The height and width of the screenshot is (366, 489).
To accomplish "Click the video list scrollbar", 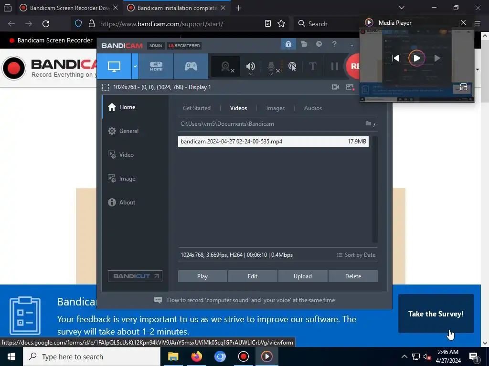I will tap(375, 189).
